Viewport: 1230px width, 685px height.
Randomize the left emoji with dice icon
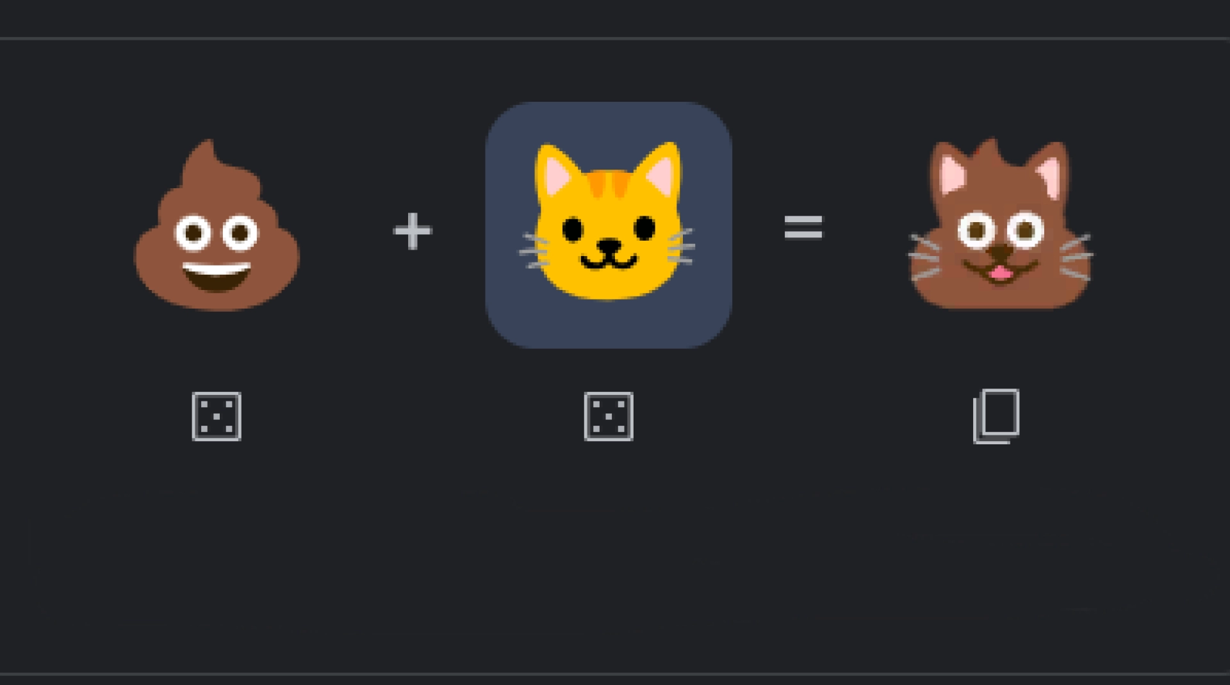tap(217, 416)
